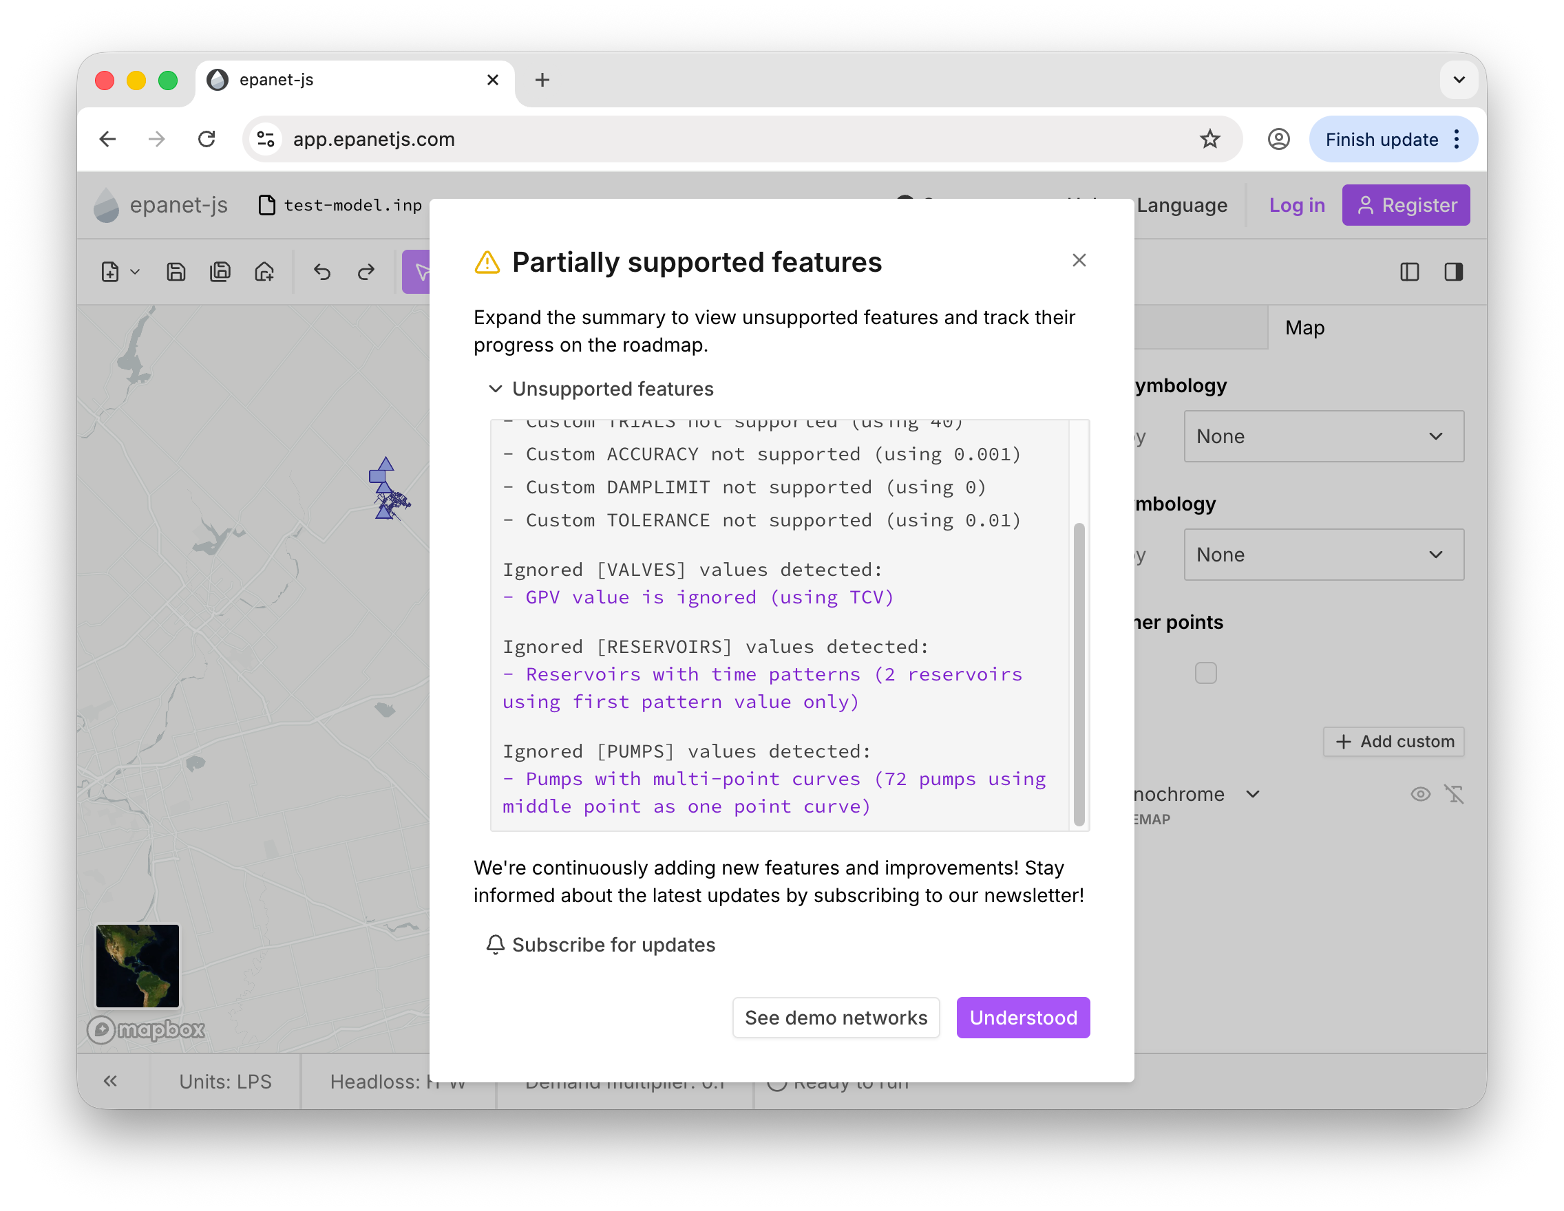
Task: Toggle the right sidebar panel
Action: tap(1454, 272)
